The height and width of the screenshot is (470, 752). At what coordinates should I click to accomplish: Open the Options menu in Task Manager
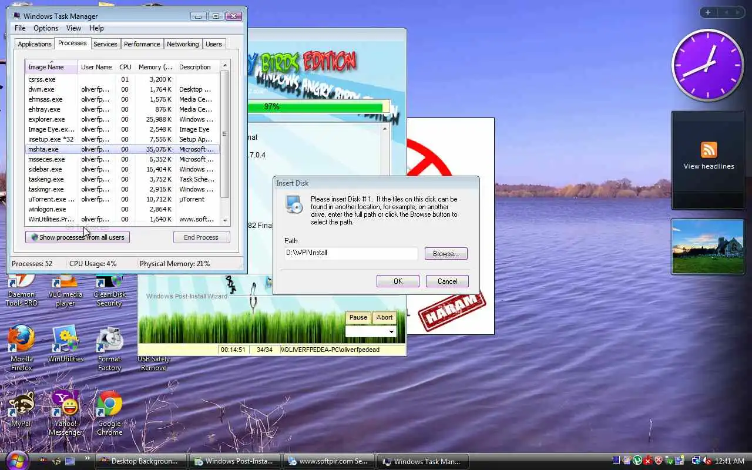46,28
